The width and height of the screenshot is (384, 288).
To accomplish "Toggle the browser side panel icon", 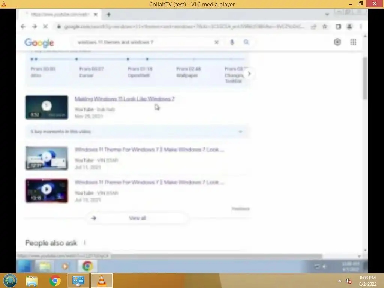I will 339,27.
